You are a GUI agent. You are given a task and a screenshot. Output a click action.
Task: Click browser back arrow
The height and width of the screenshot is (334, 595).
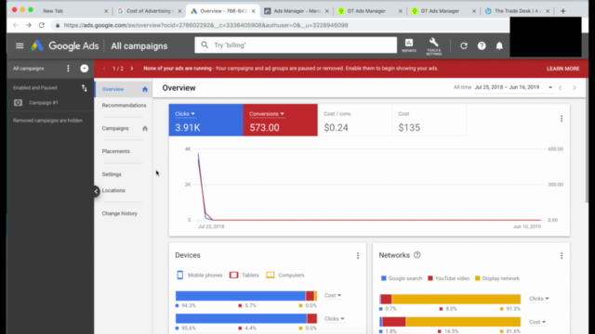[16, 25]
